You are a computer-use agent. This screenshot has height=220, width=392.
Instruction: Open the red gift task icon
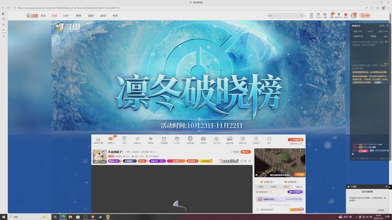pos(346,16)
